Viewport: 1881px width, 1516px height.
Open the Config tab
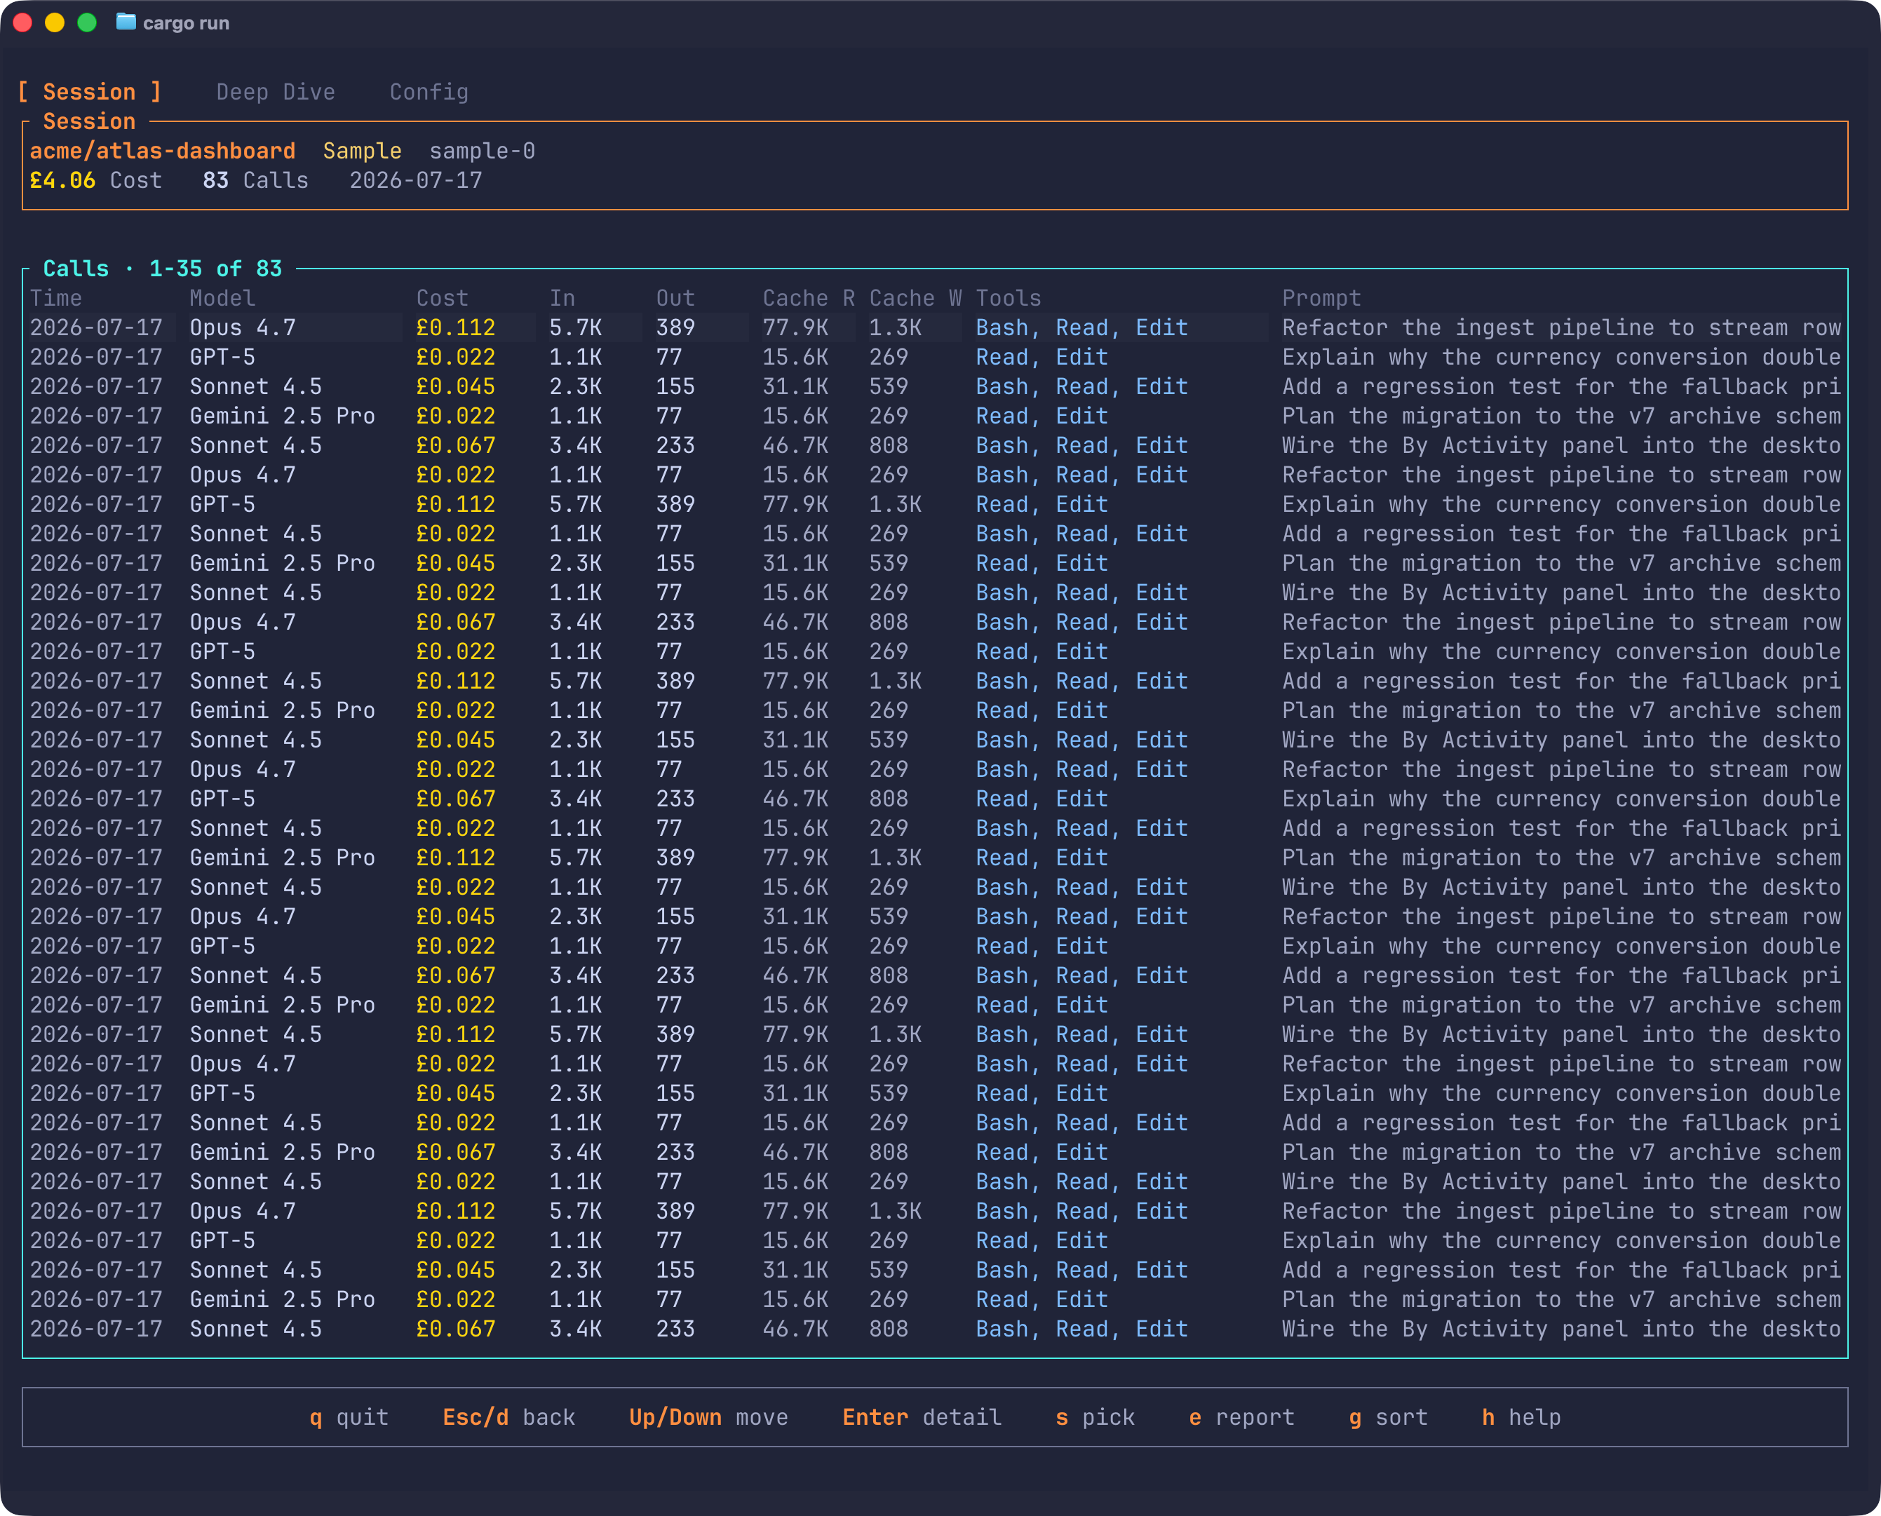coord(429,92)
